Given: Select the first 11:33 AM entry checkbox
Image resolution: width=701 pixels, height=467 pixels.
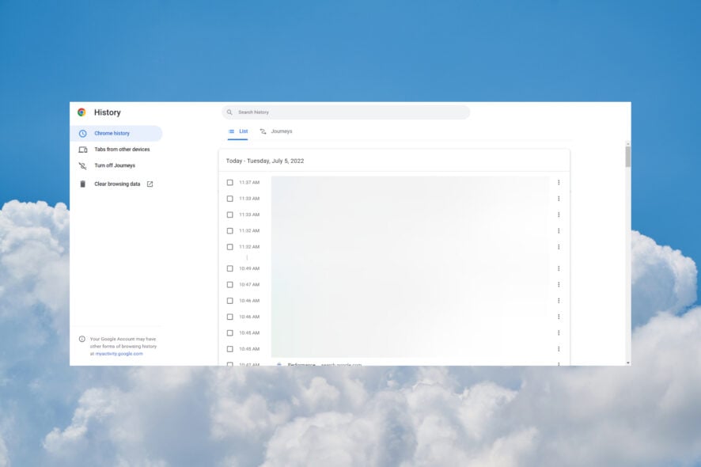Looking at the screenshot, I should [x=229, y=199].
